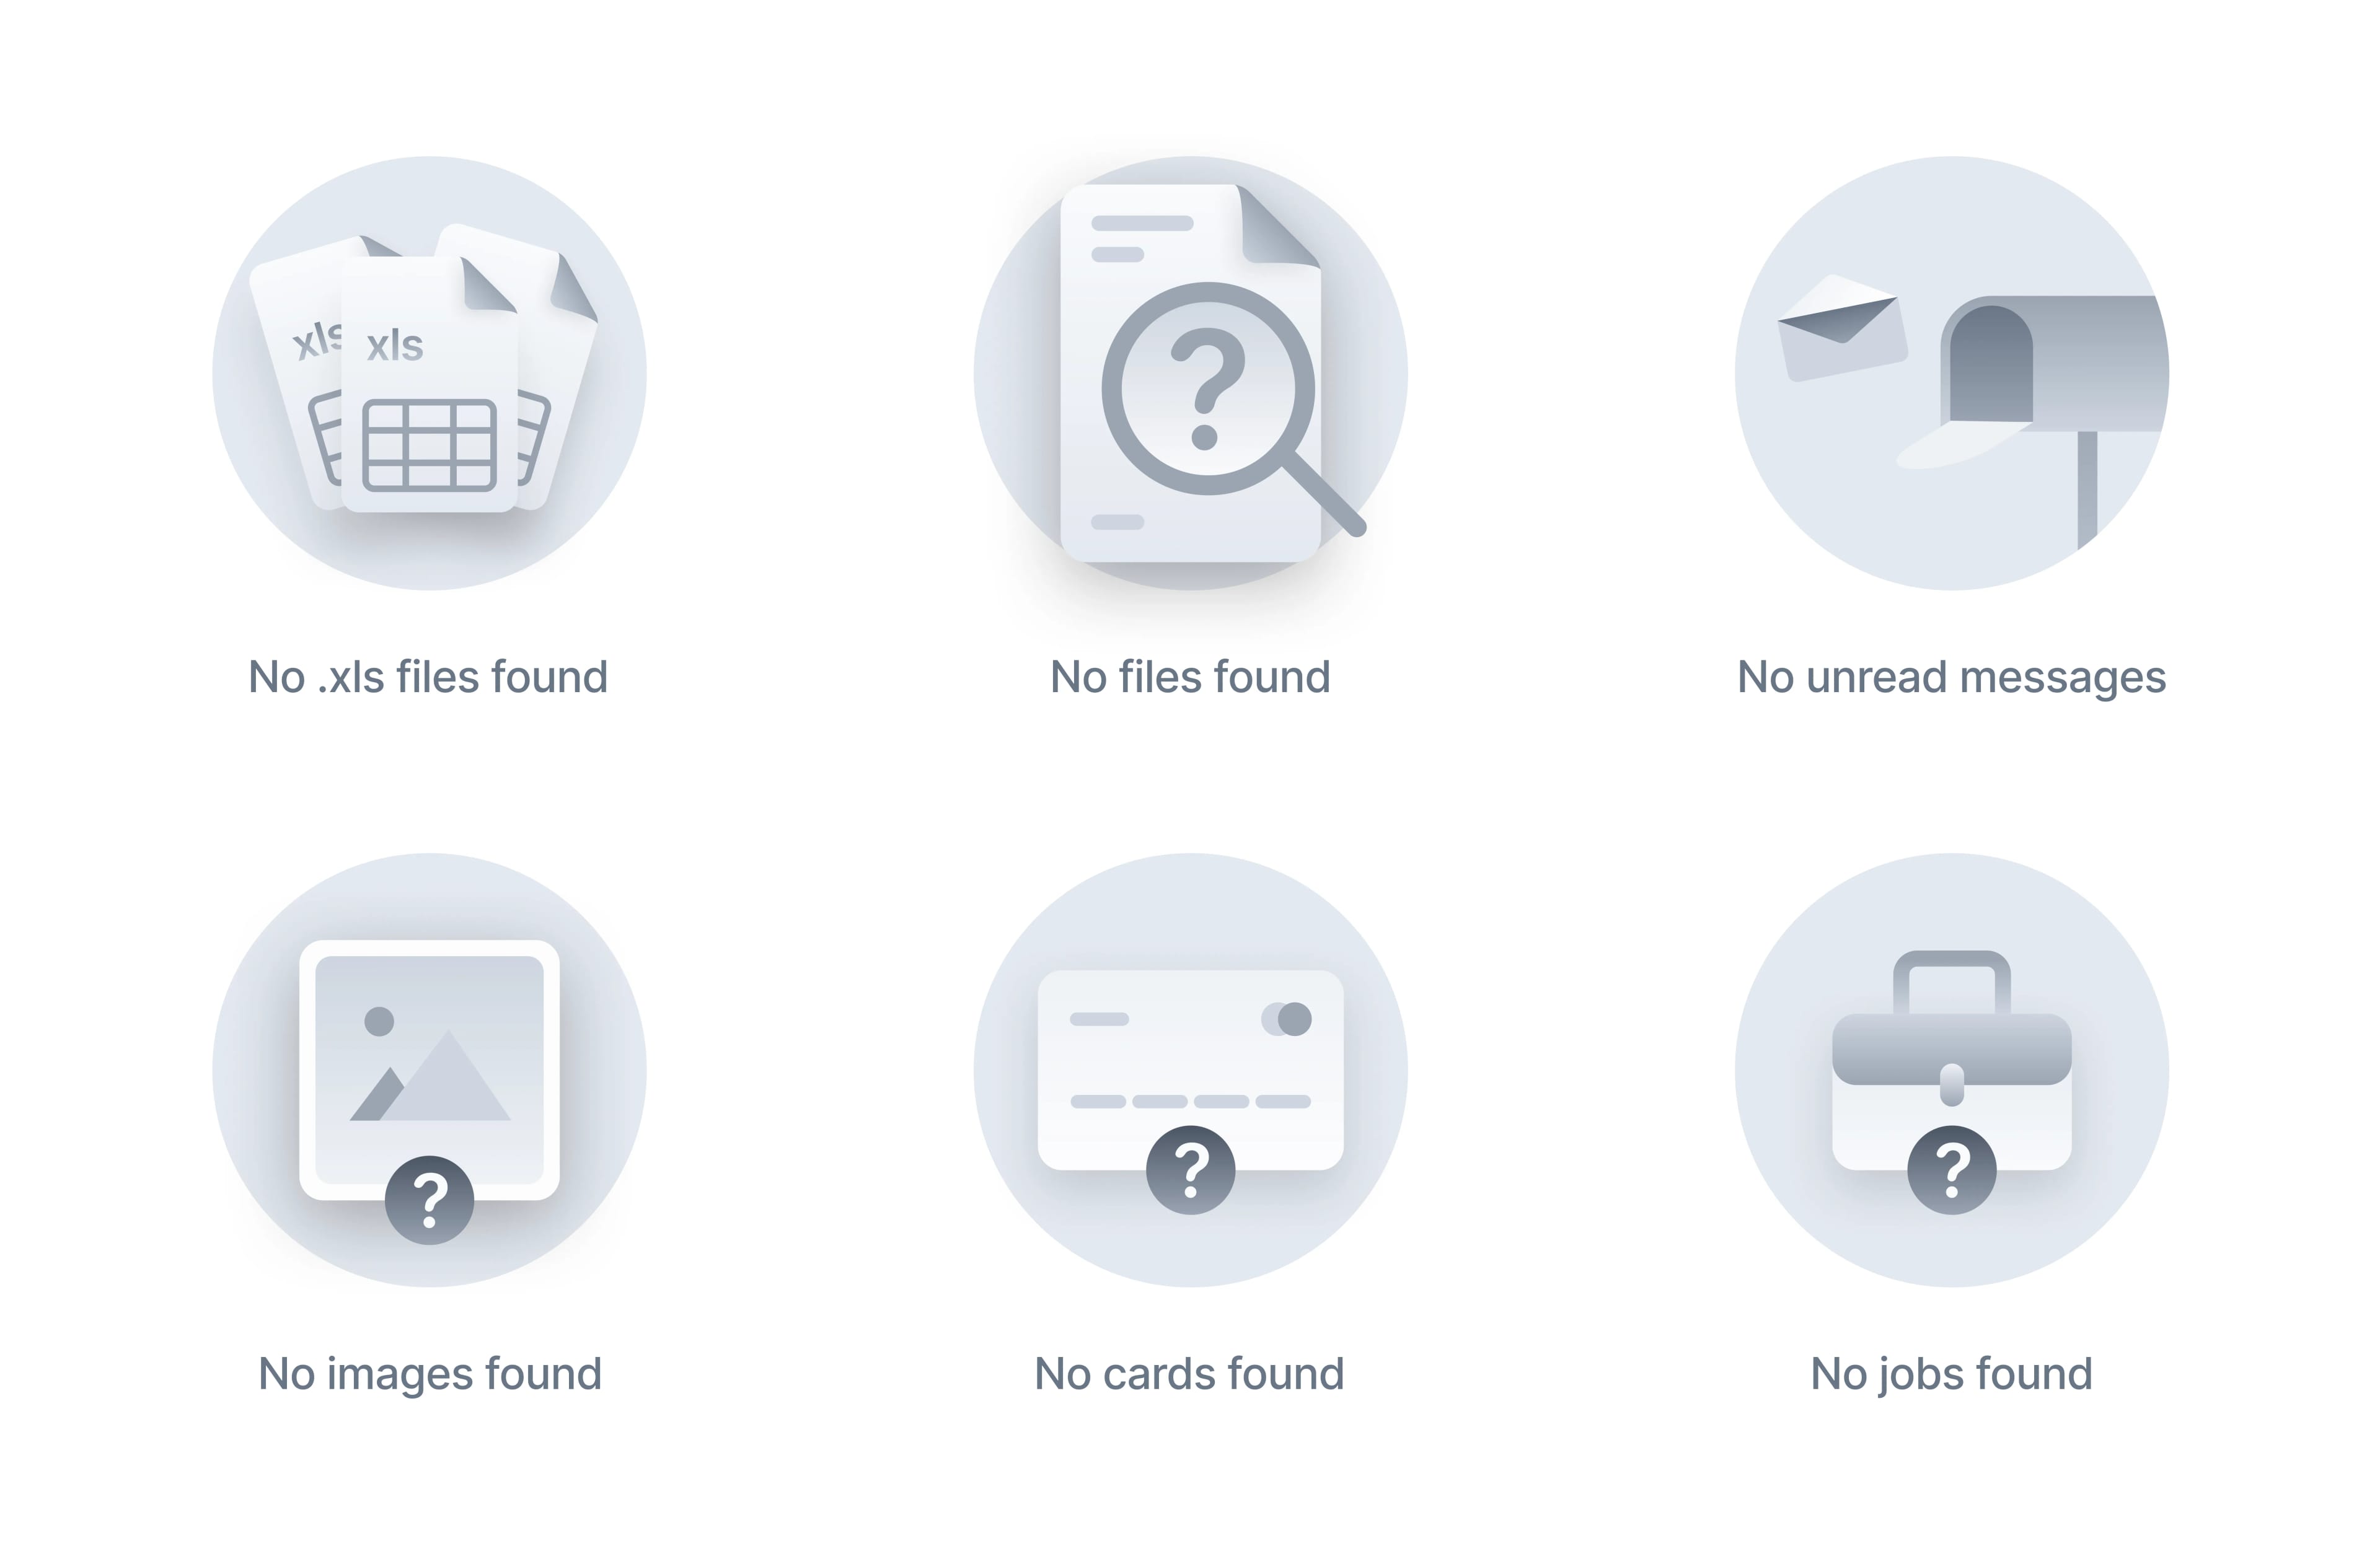
Task: Click the "No .xls files found" label
Action: pos(428,677)
